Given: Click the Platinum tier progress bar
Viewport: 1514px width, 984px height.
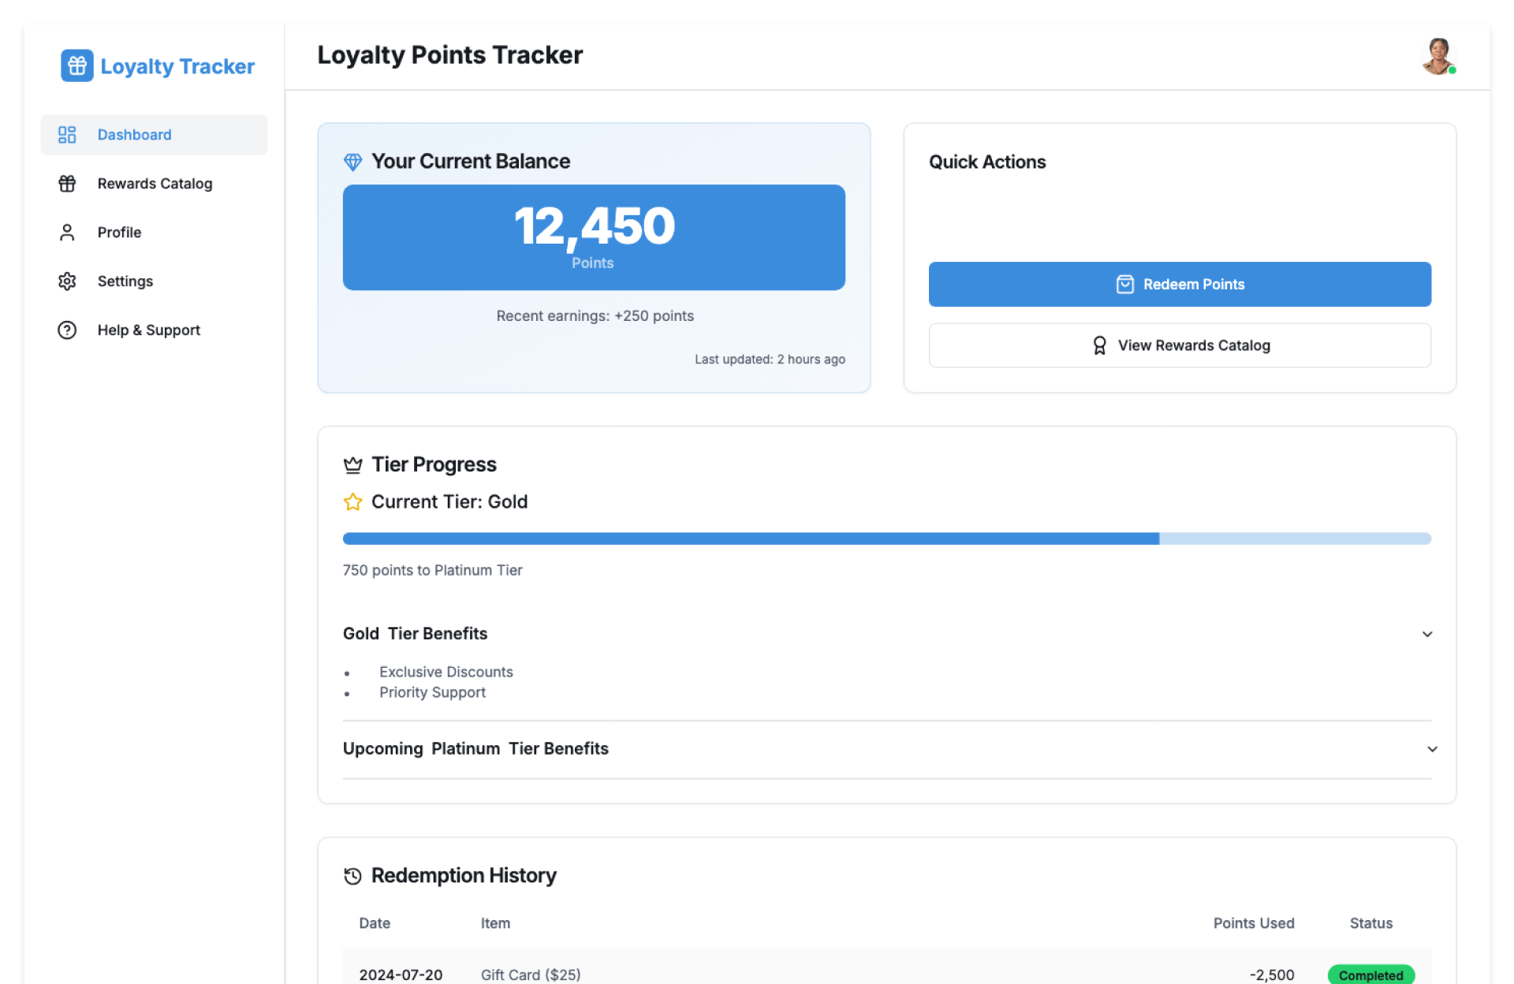Looking at the screenshot, I should coord(886,539).
